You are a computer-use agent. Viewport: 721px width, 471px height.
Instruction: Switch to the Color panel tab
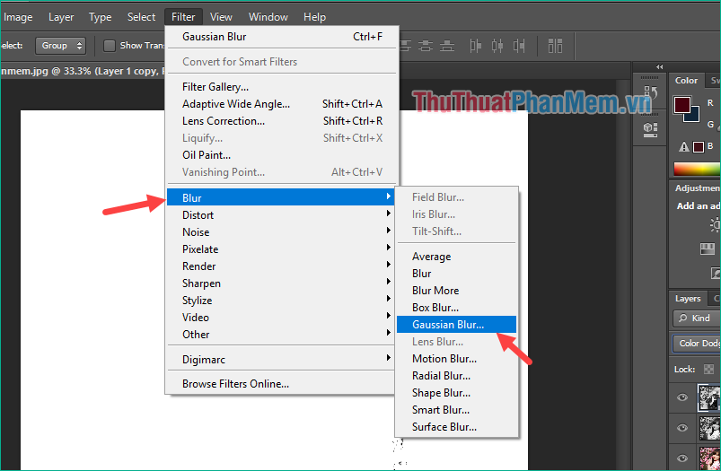pos(686,81)
